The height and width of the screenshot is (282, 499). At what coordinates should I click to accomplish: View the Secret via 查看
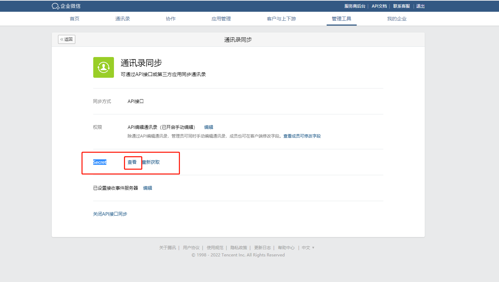(x=132, y=162)
